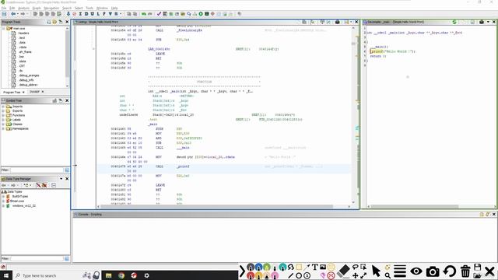The width and height of the screenshot is (498, 280).
Task: Expand the Imports folder in Symbol Tree
Action: pos(3,107)
